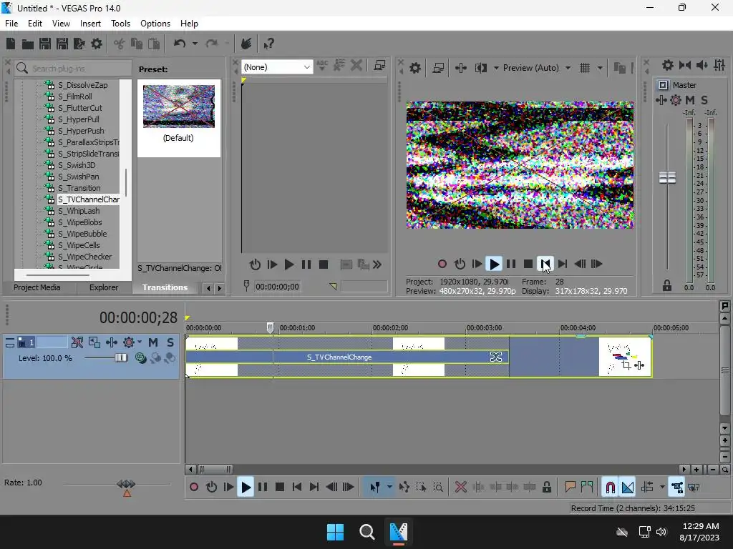This screenshot has height=549, width=733.
Task: Open the Insert menu
Action: pos(90,24)
